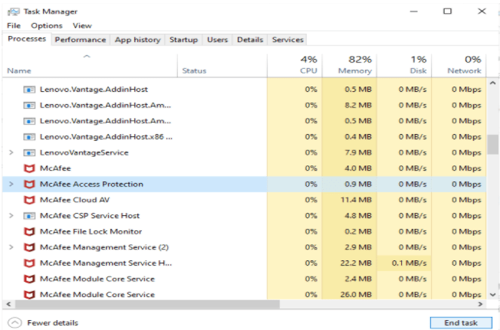Sort processes by Network column
Viewport: 500px width, 330px height.
[459, 66]
